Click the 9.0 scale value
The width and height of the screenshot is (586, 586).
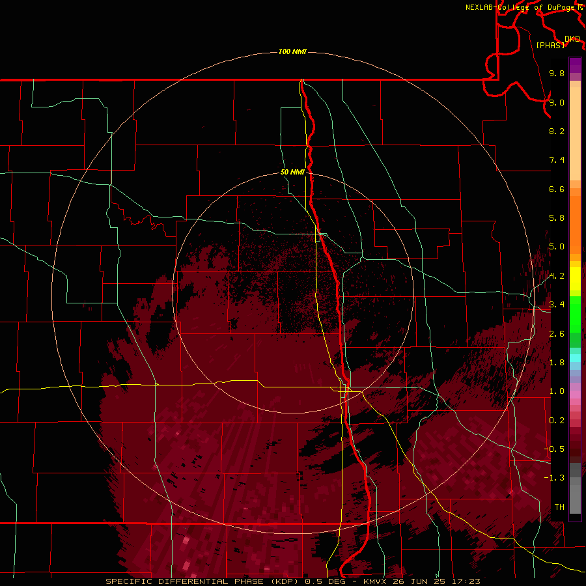557,102
